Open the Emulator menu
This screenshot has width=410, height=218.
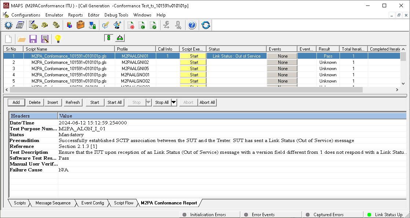tap(54, 15)
